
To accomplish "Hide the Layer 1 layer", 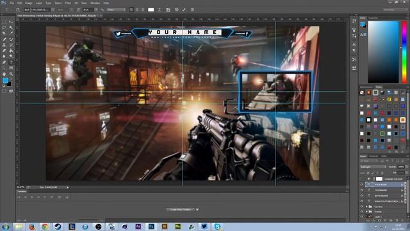I will 362,217.
